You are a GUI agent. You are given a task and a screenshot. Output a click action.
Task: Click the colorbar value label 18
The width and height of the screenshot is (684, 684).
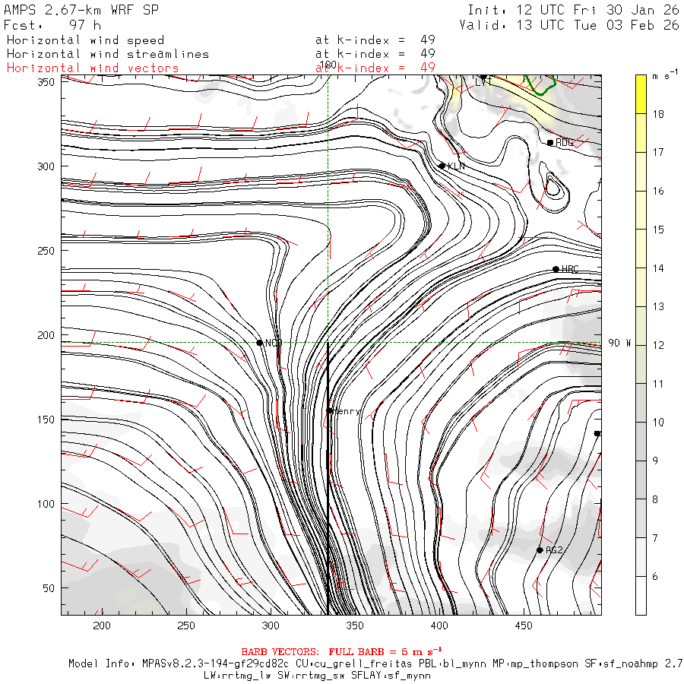tap(658, 114)
